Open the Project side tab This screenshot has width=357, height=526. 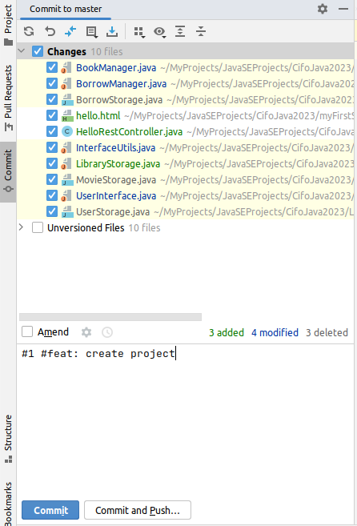tap(8, 25)
